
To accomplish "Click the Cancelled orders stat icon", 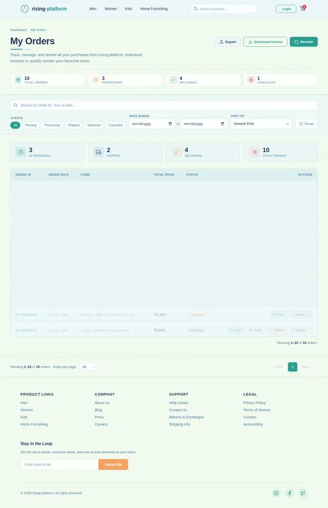I will 251,80.
